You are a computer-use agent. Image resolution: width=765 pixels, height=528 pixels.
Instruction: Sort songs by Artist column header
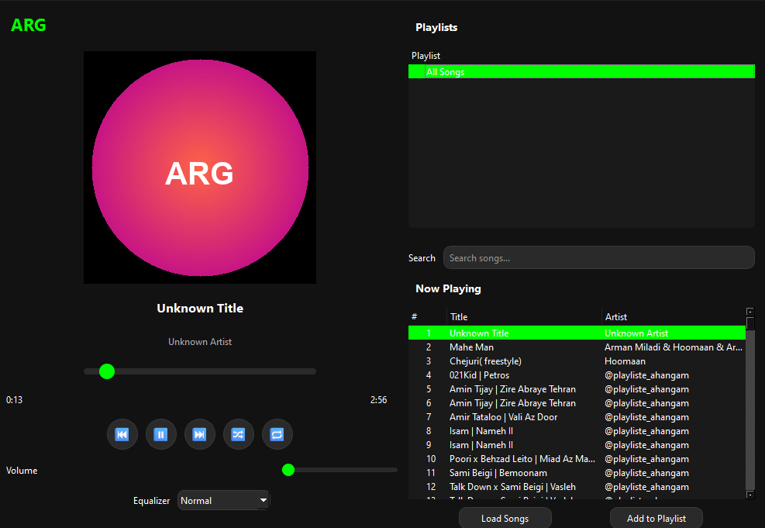(x=672, y=316)
